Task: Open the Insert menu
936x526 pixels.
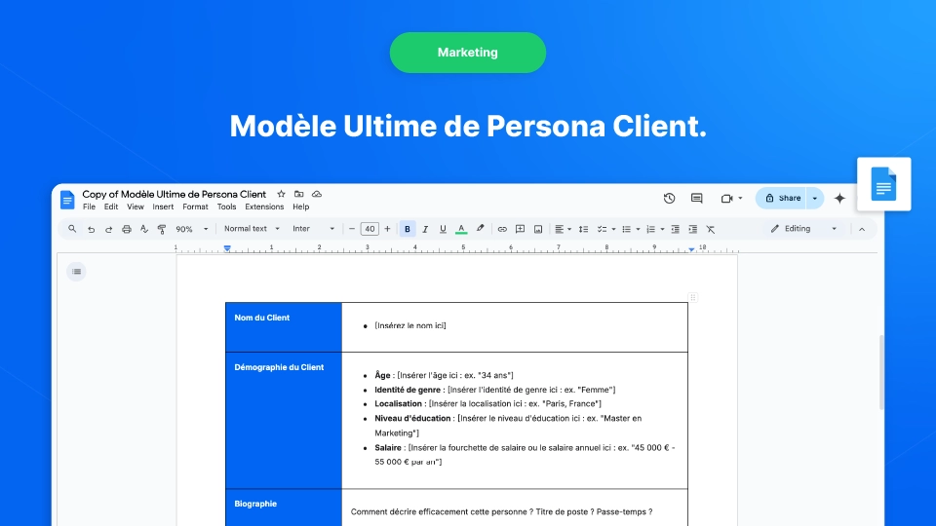Action: coord(163,207)
